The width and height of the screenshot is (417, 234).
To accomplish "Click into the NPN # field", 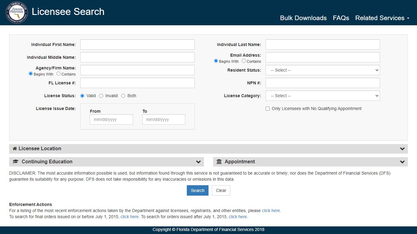I will (x=323, y=83).
